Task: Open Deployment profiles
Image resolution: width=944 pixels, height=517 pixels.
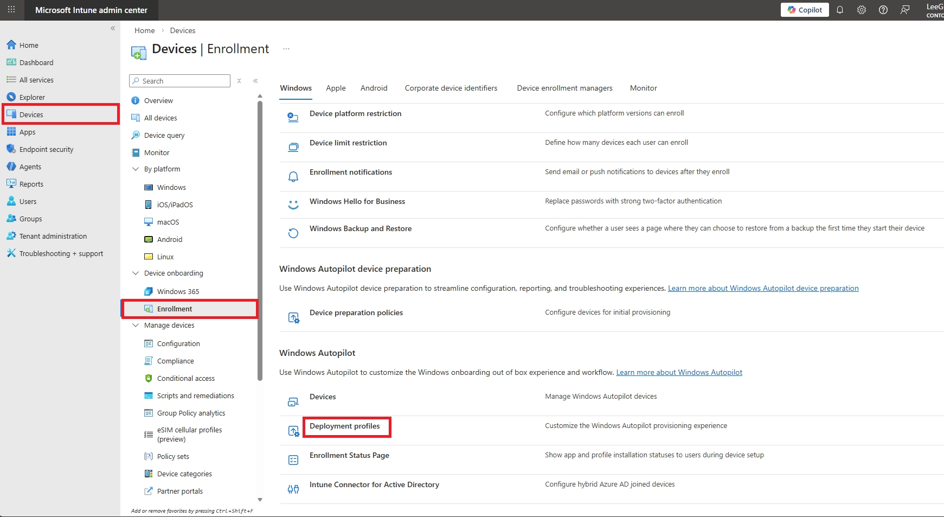Action: pyautogui.click(x=345, y=426)
